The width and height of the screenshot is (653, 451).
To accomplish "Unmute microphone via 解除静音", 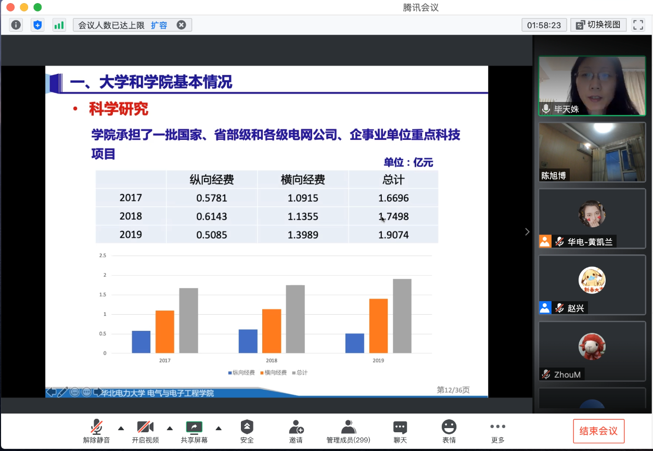I will 97,431.
